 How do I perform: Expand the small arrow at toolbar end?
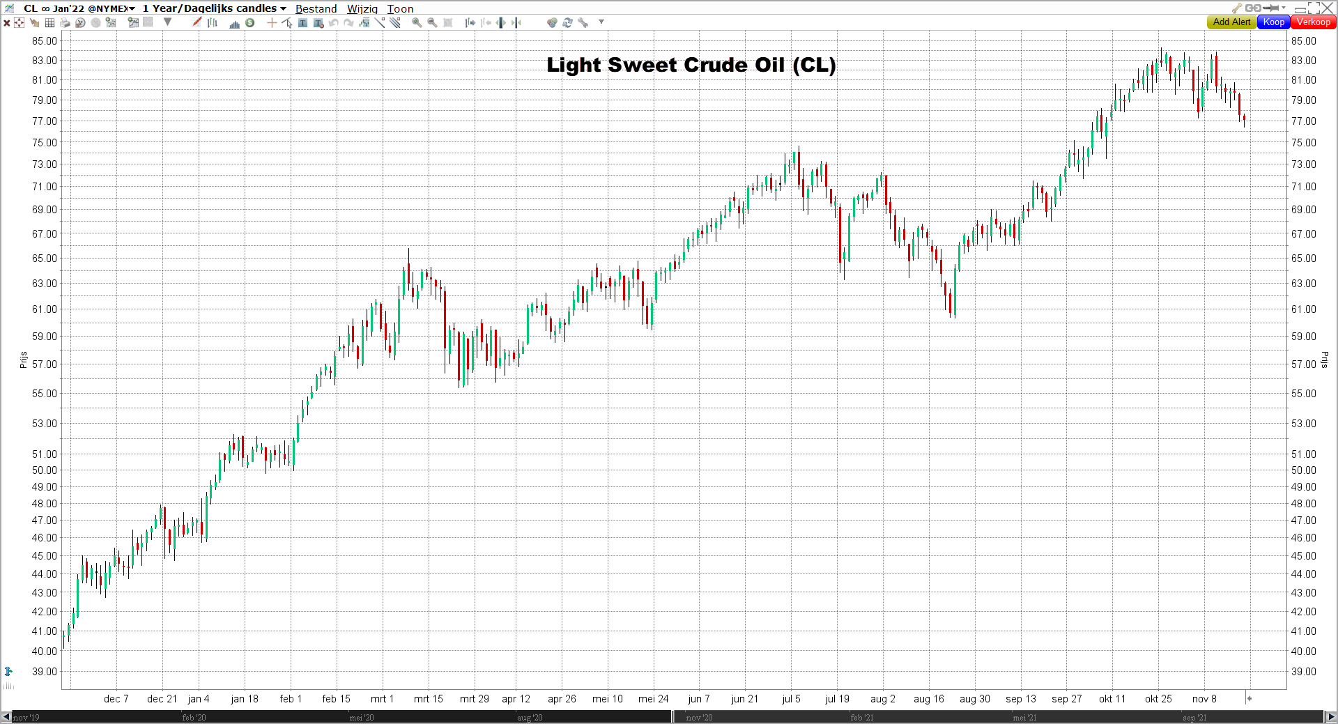coord(601,22)
